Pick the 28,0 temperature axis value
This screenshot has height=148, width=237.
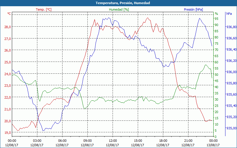8,27
